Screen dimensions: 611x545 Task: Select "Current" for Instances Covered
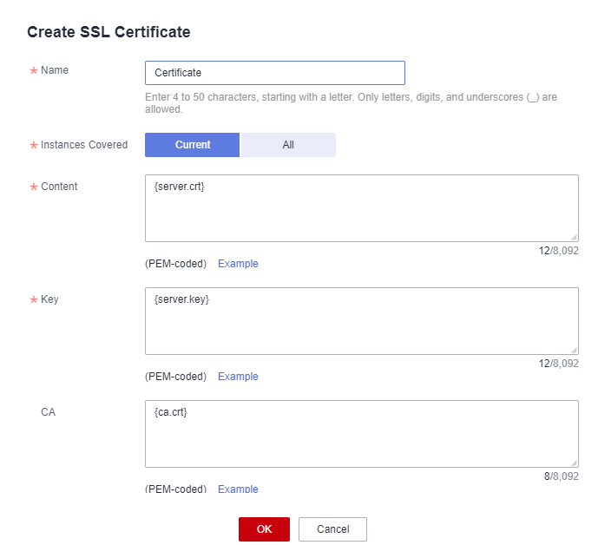click(x=192, y=145)
